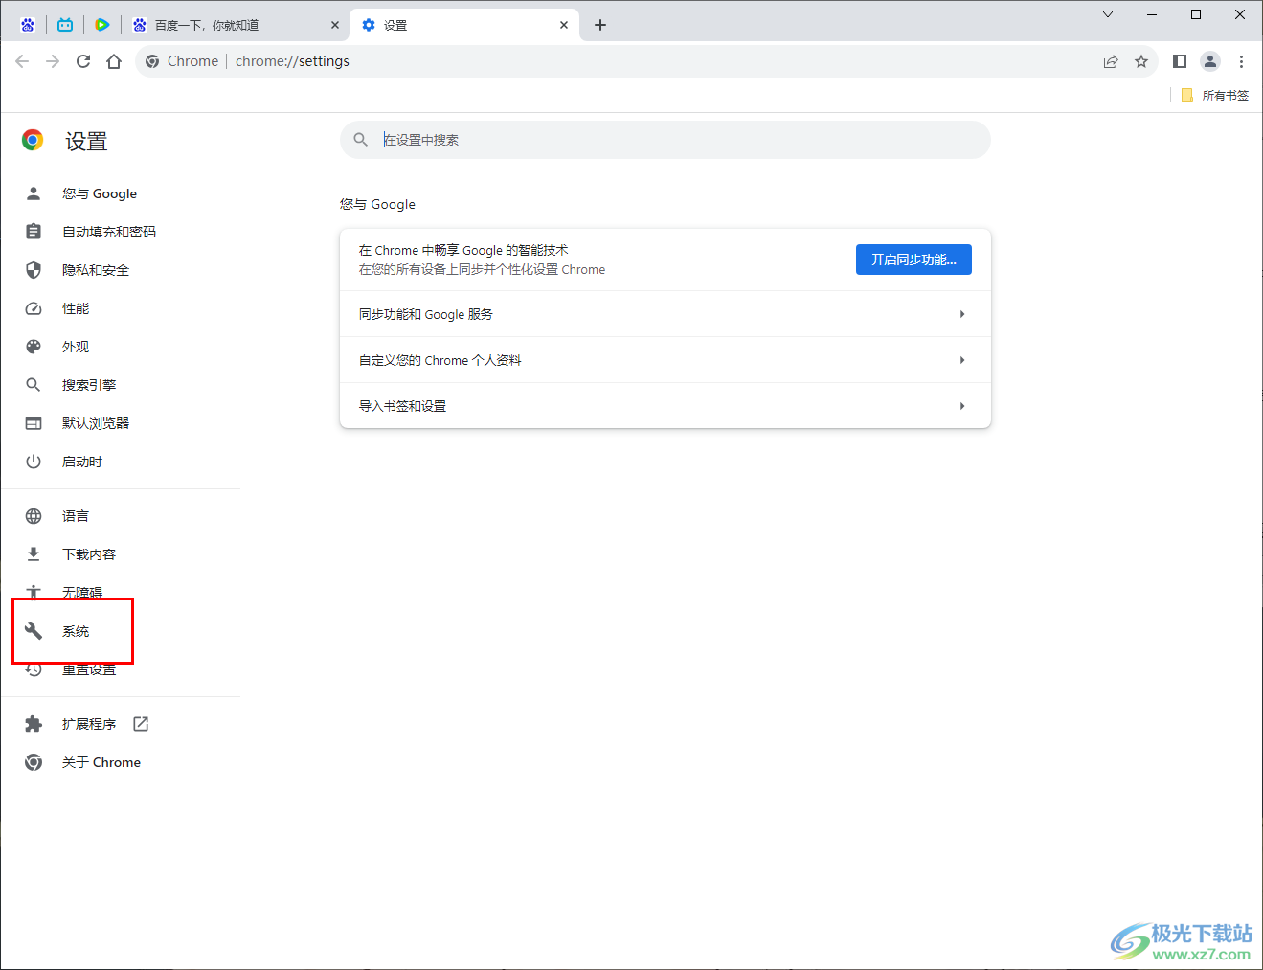Close the 百度一下 tab
Viewport: 1263px width, 970px height.
pos(335,25)
